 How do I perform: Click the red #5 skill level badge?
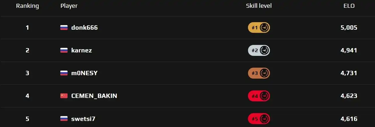(x=259, y=119)
